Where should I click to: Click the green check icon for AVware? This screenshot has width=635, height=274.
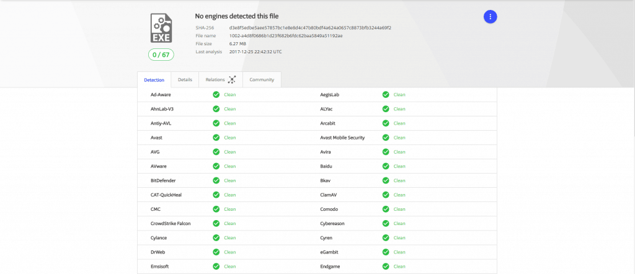[216, 166]
